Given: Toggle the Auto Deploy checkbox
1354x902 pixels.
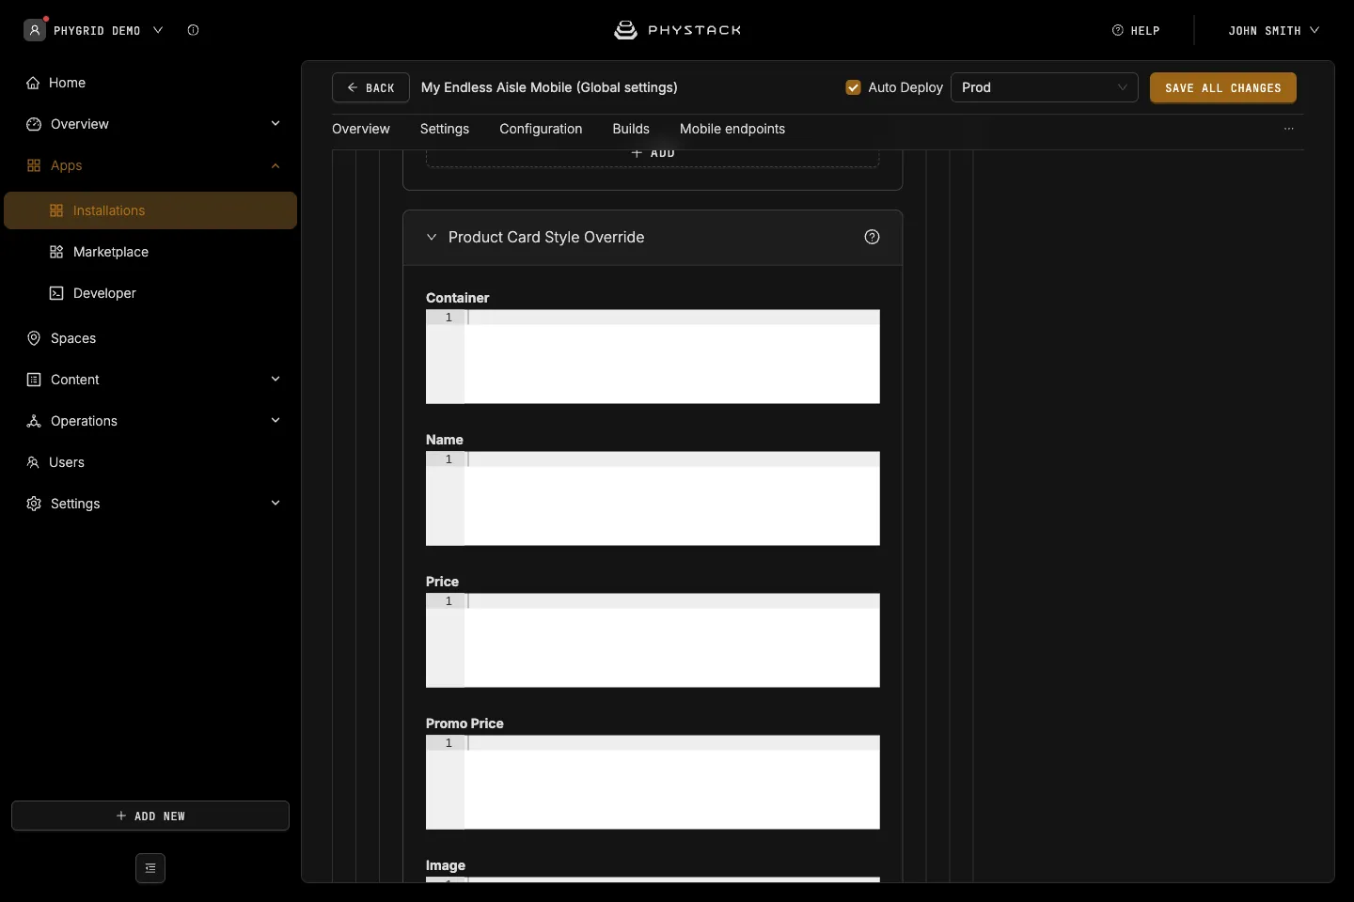Looking at the screenshot, I should 853,87.
